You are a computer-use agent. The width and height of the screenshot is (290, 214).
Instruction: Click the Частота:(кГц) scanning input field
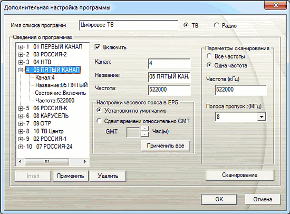pos(240,90)
